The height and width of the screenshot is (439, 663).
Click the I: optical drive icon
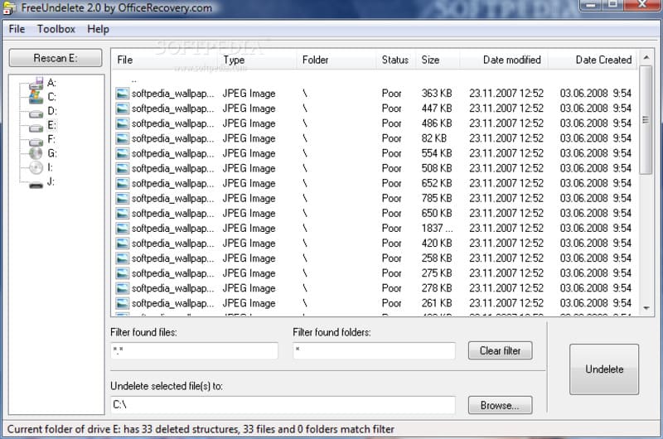36,167
